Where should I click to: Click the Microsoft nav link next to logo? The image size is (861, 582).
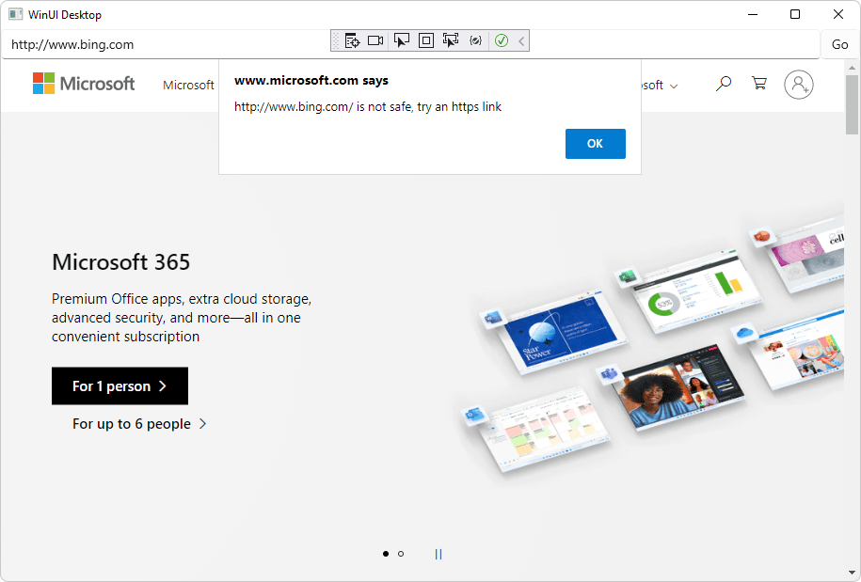[x=188, y=85]
